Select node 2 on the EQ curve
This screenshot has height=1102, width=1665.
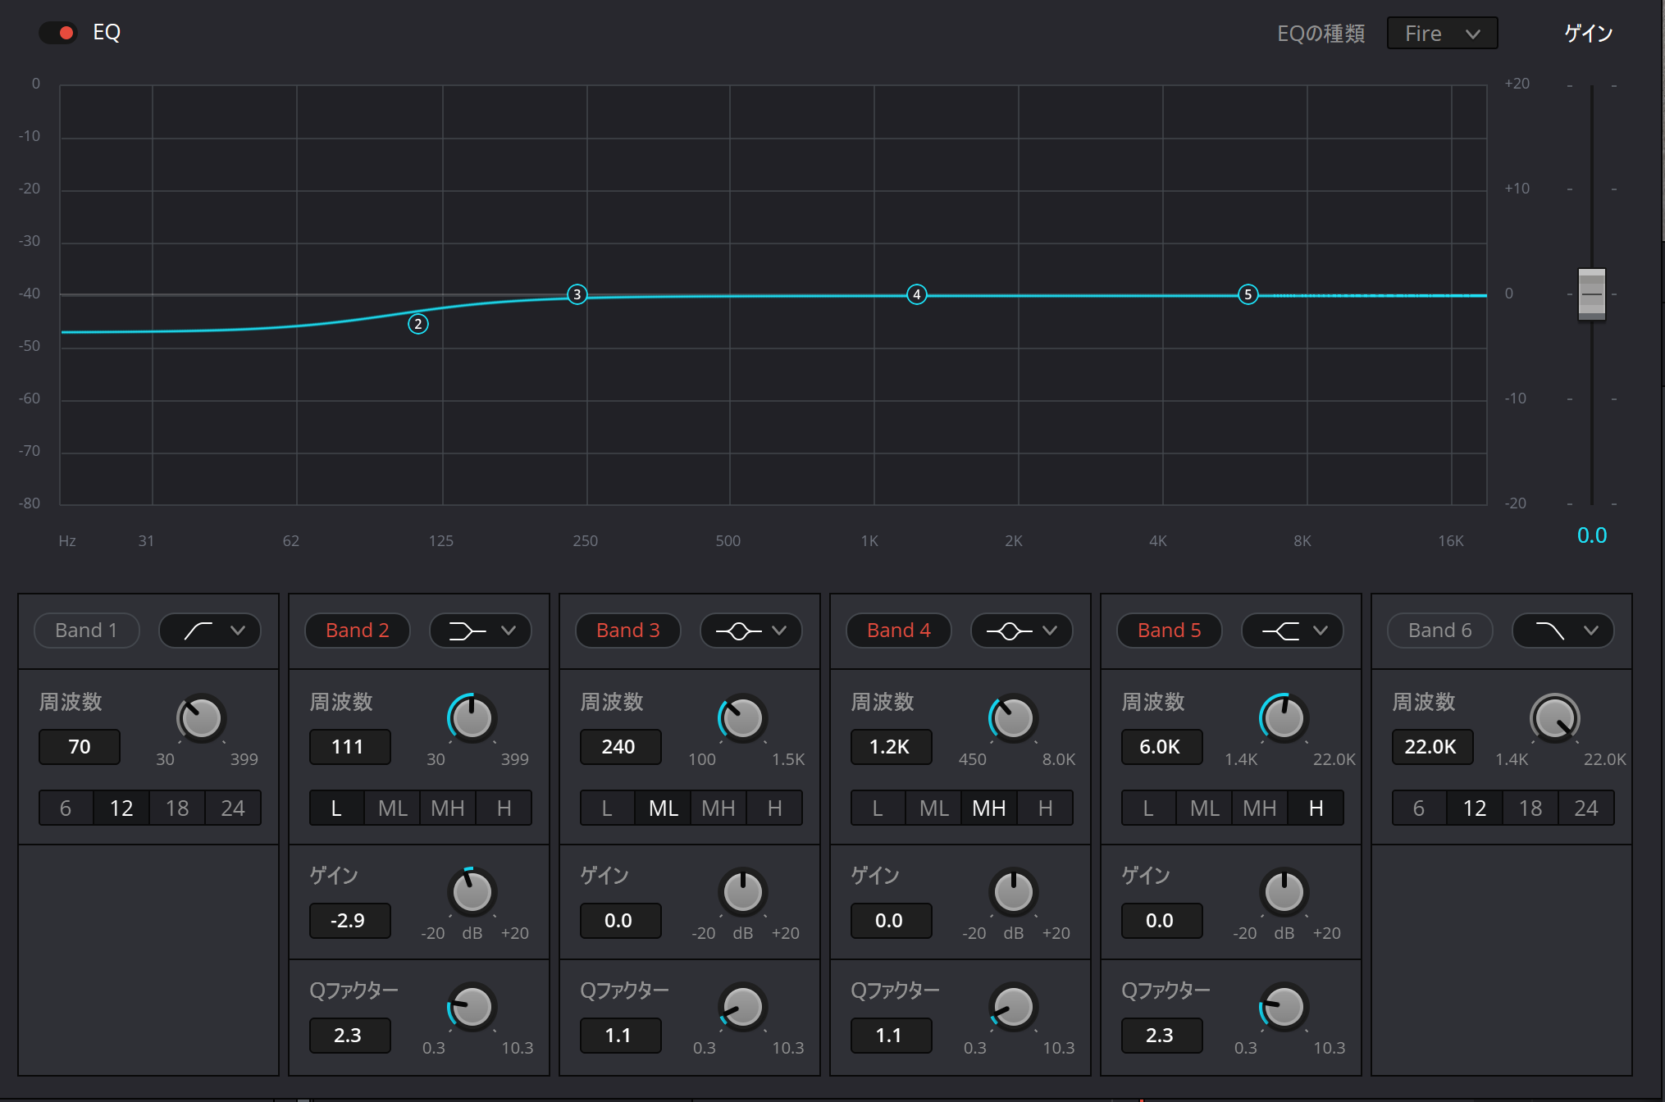click(x=418, y=324)
